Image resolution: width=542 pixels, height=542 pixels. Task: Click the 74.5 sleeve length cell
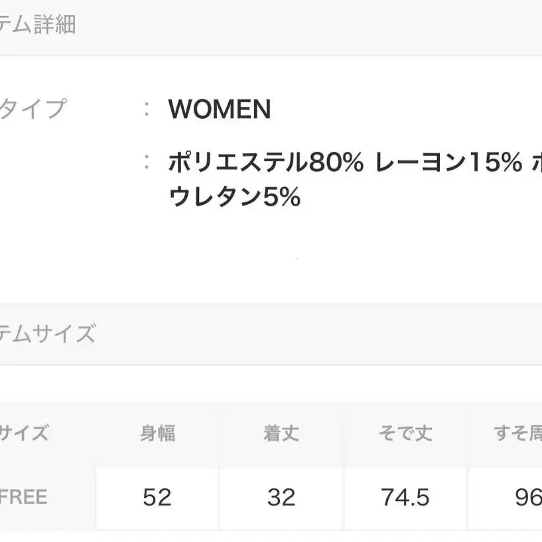pyautogui.click(x=405, y=498)
